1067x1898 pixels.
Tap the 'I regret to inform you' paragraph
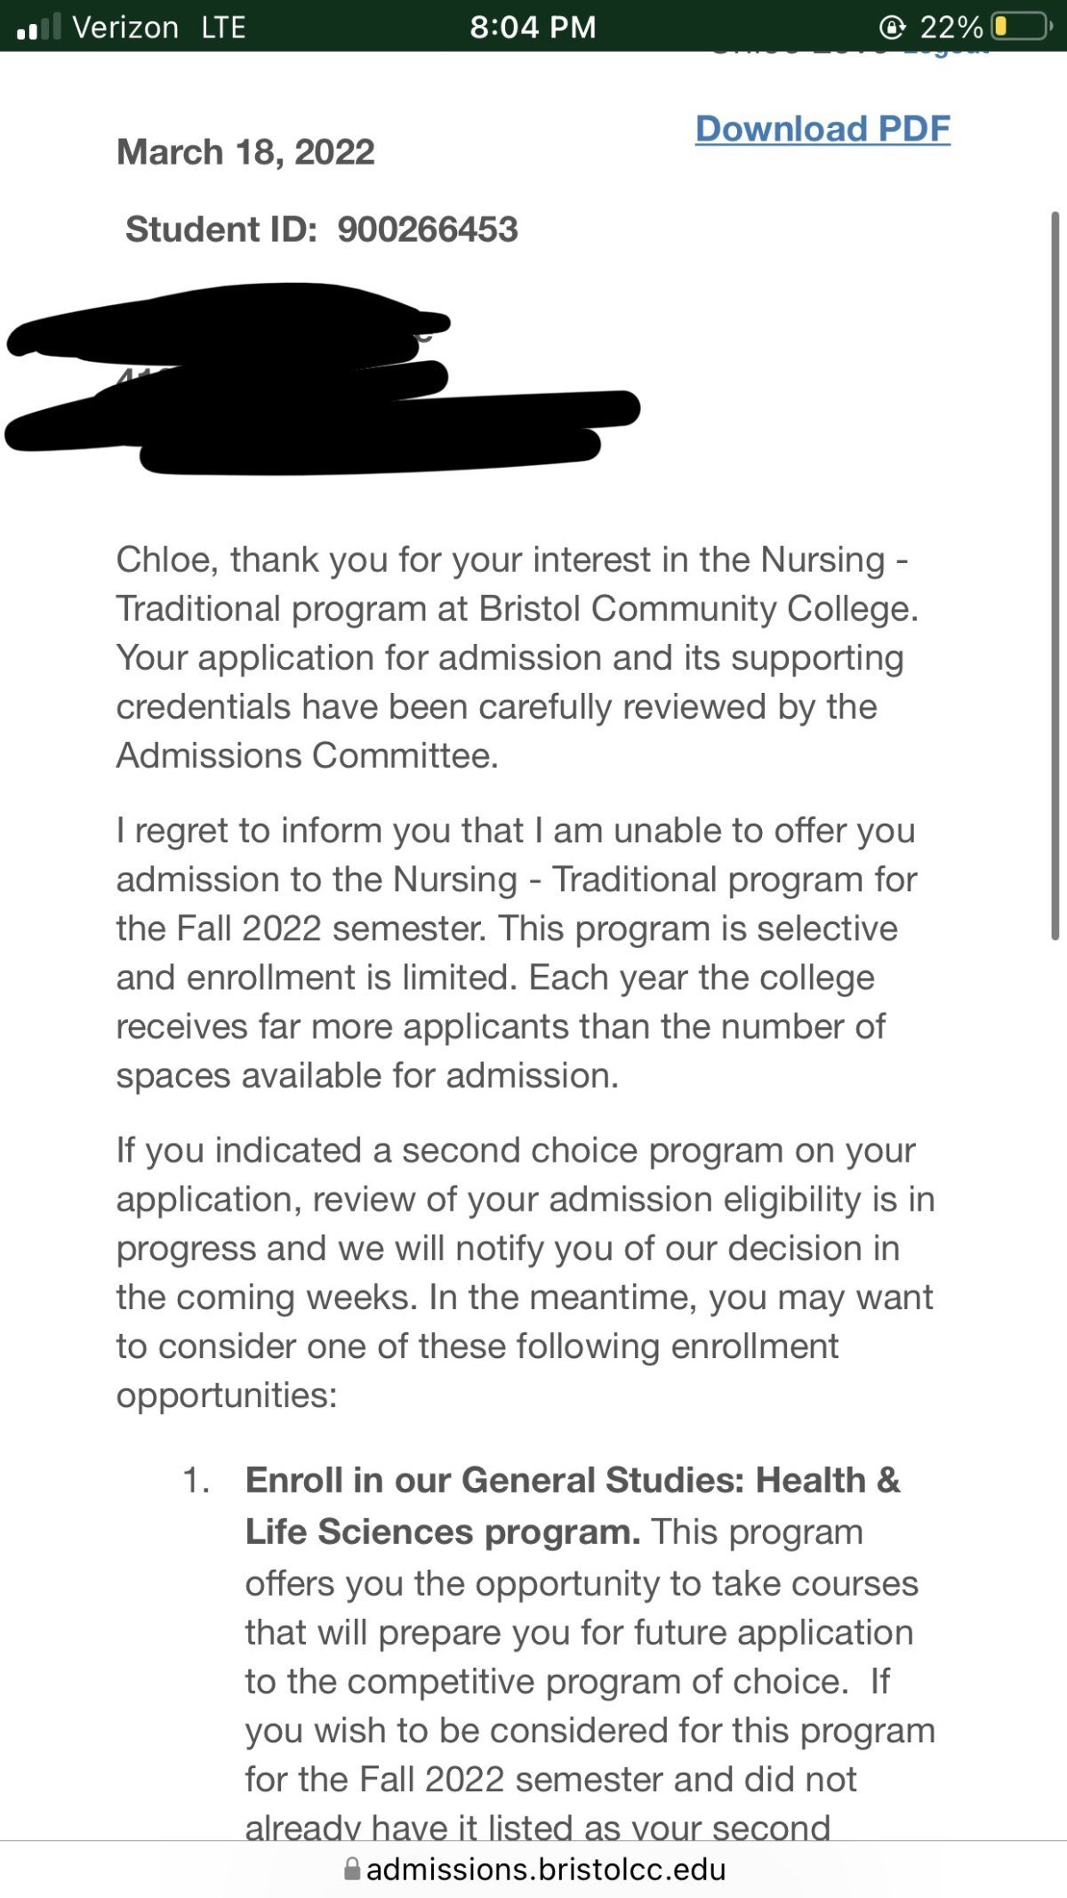coord(517,953)
